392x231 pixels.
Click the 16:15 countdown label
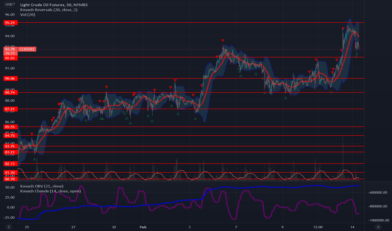[x=10, y=53]
